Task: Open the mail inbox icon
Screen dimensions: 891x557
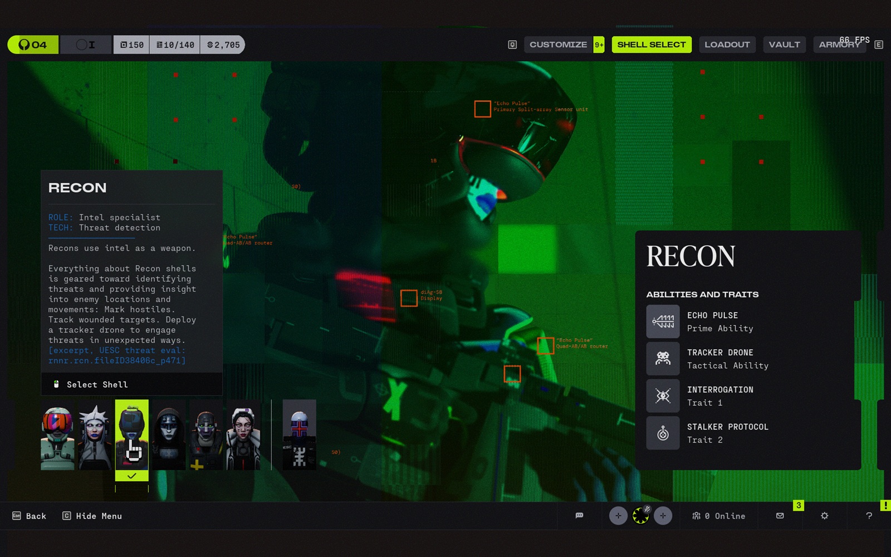Action: point(780,516)
